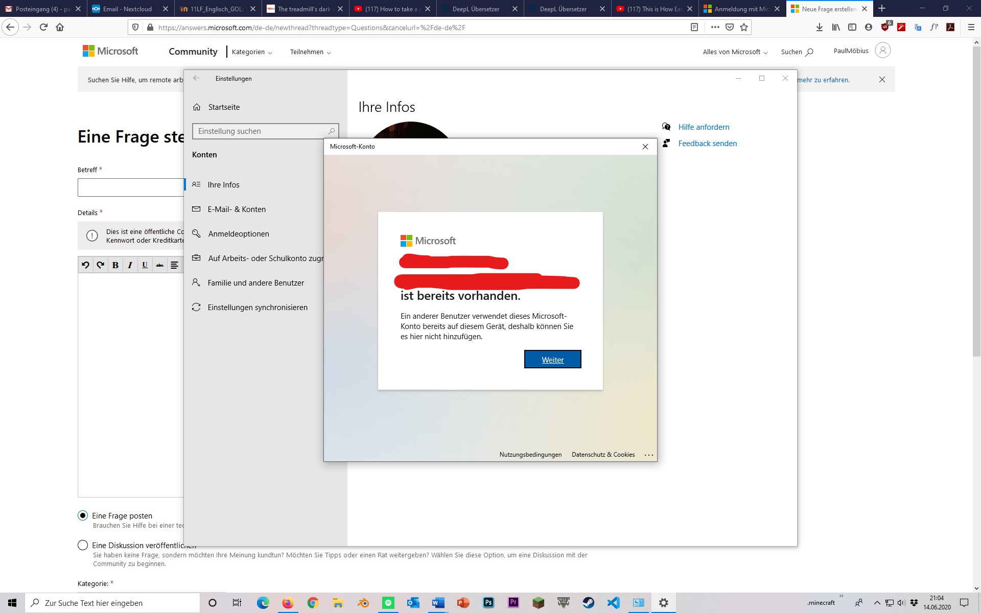Click Hilfe anfordern link
Screen dimensions: 981x613
(x=704, y=127)
